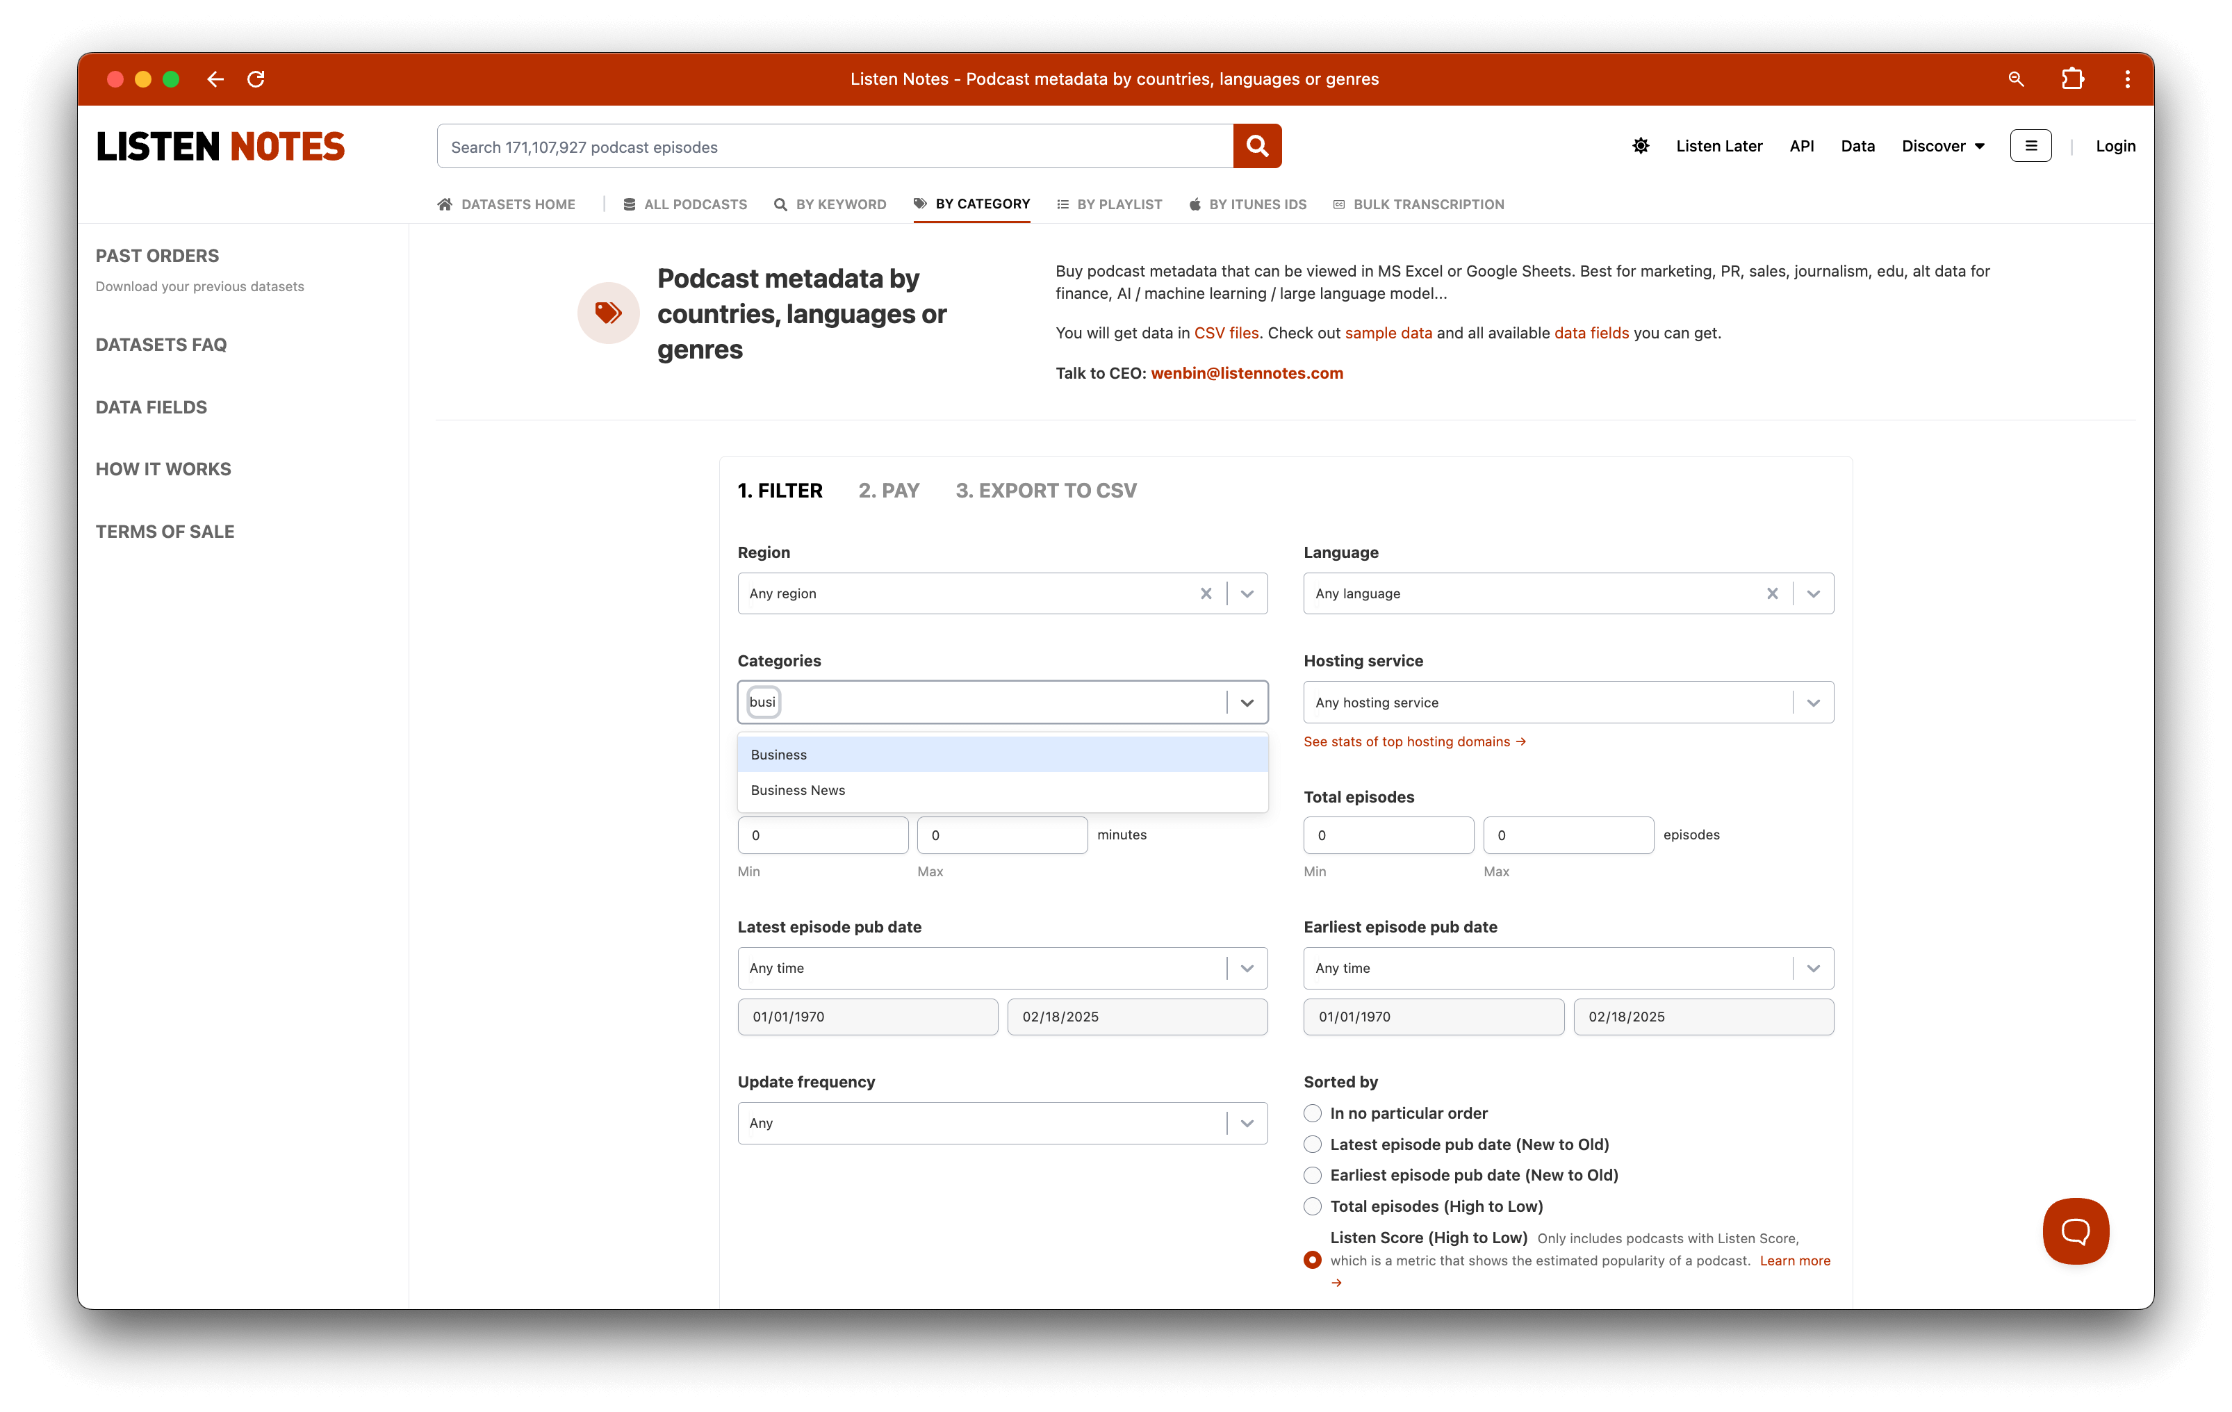The image size is (2232, 1412).
Task: Expand the Region dropdown arrow
Action: coord(1247,593)
